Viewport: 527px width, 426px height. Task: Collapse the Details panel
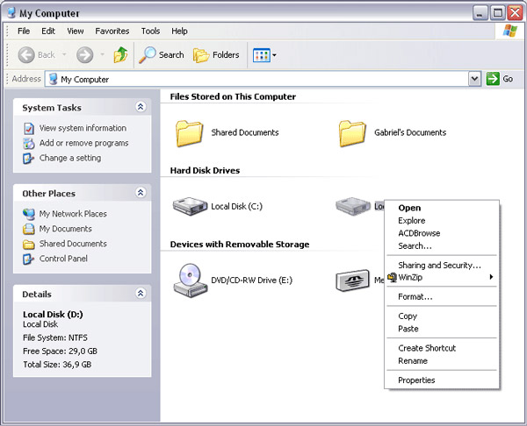[x=141, y=294]
